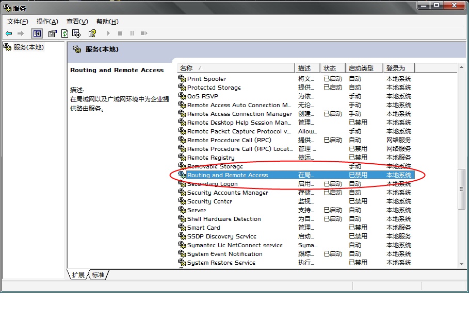The image size is (469, 309).
Task: Click the Stop Service square icon
Action: click(x=120, y=33)
